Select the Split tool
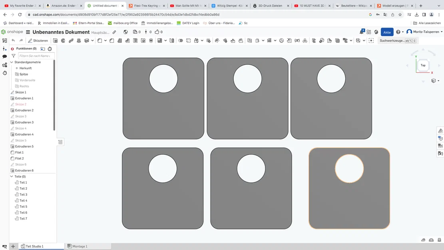The image size is (444, 250). click(188, 40)
